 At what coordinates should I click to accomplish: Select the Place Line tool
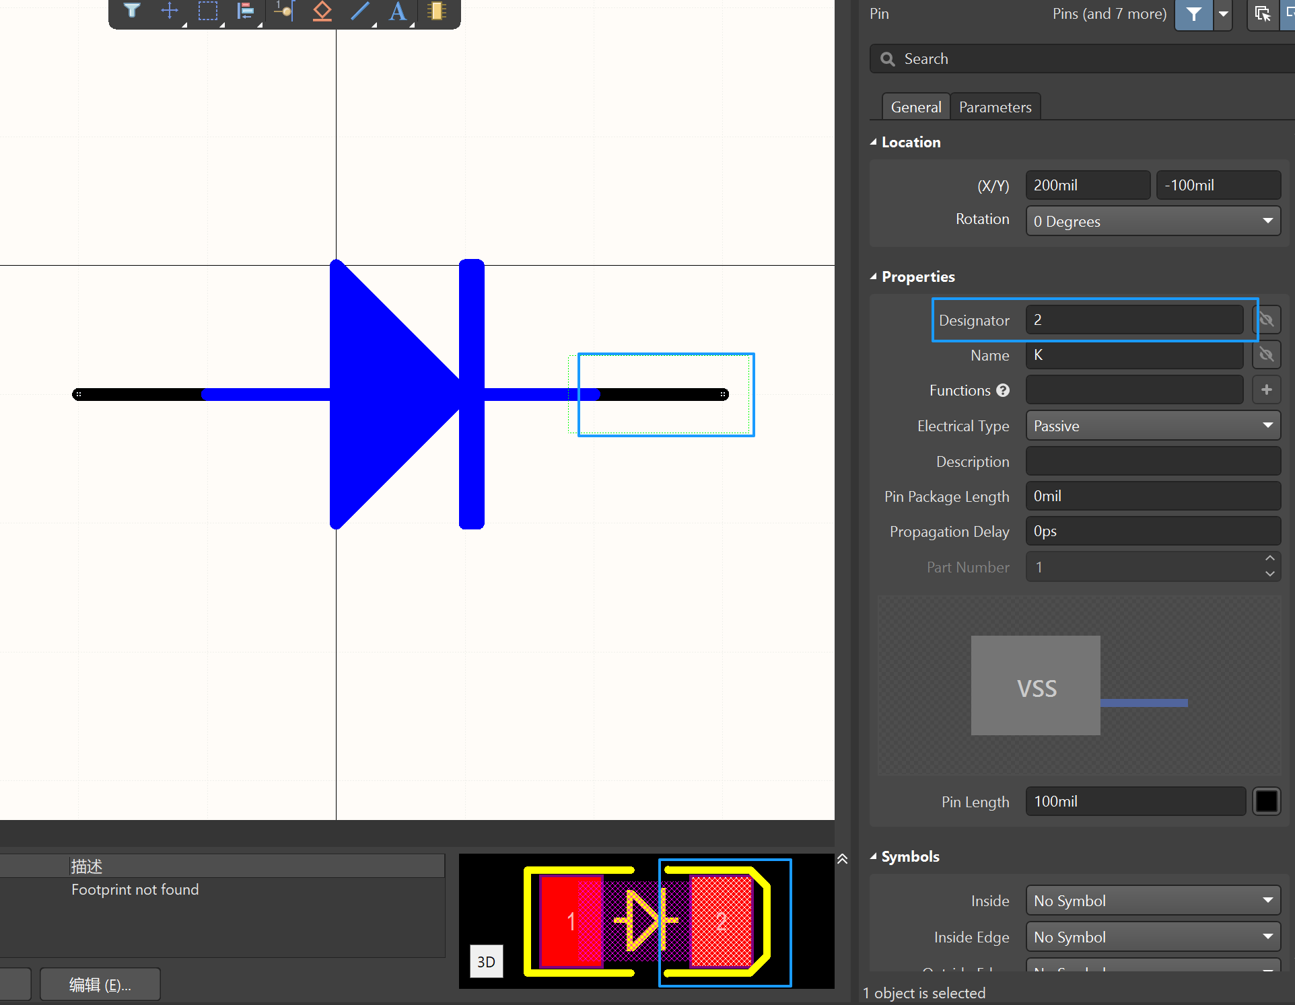pos(361,11)
